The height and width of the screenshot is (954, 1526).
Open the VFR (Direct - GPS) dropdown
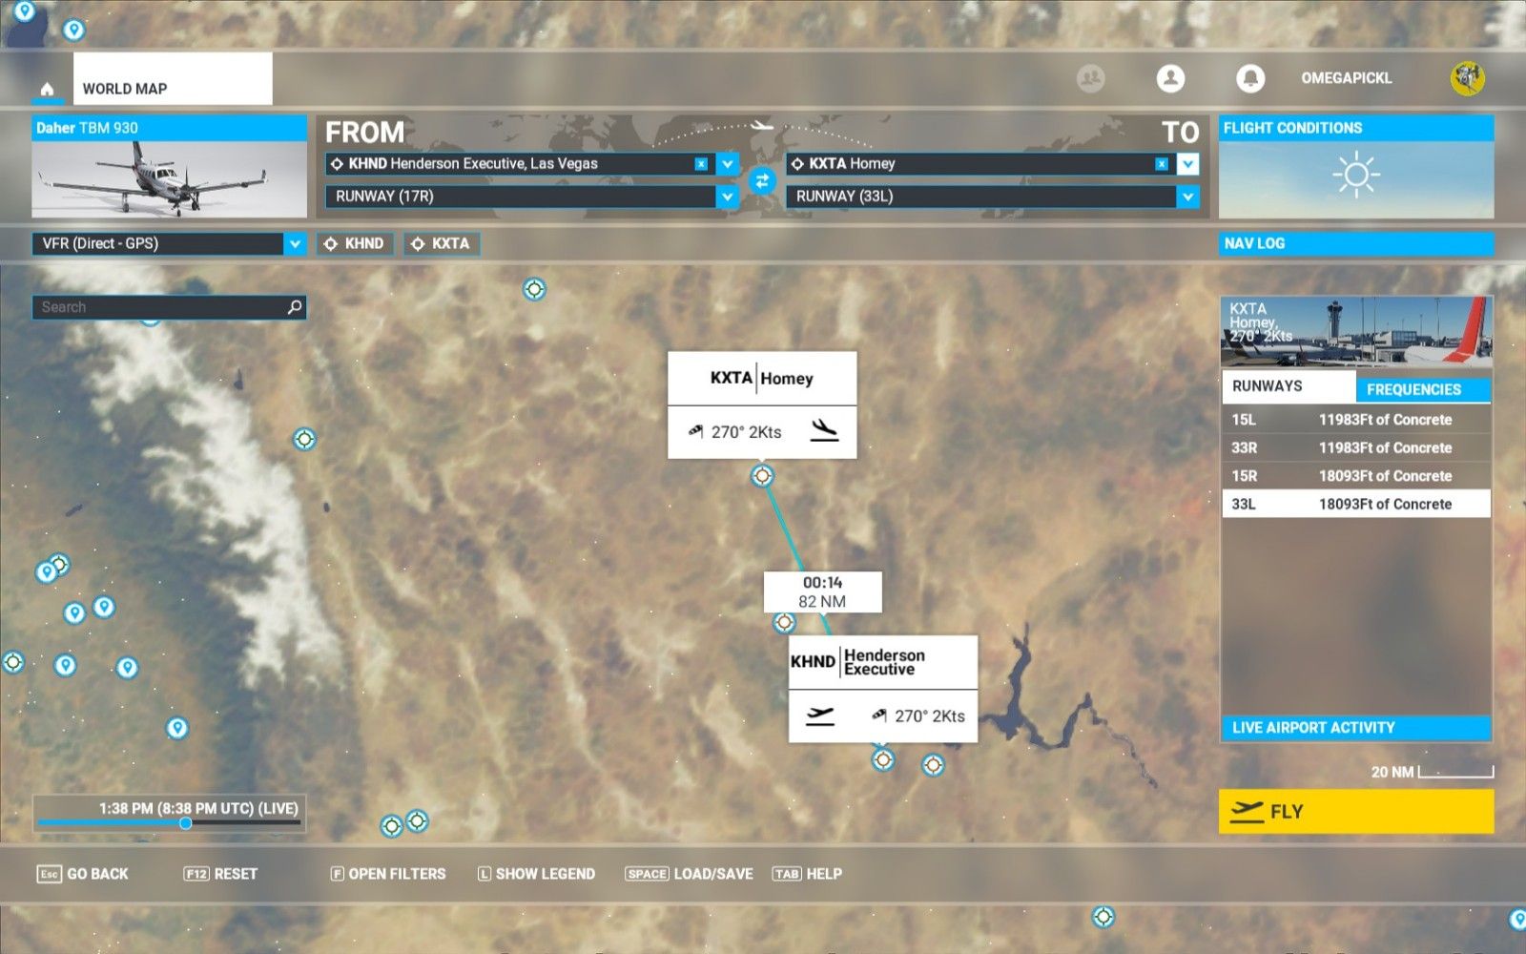295,244
